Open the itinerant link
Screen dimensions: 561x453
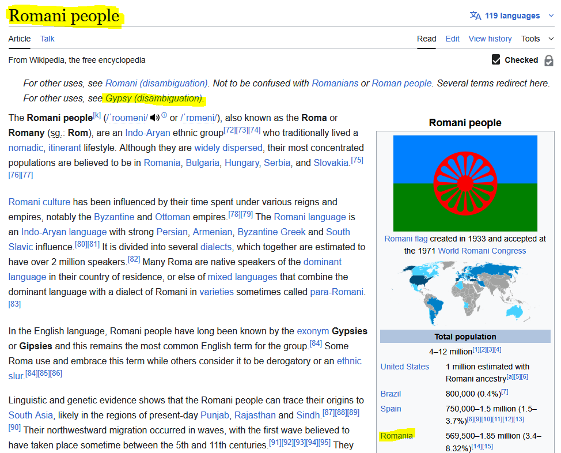click(65, 148)
